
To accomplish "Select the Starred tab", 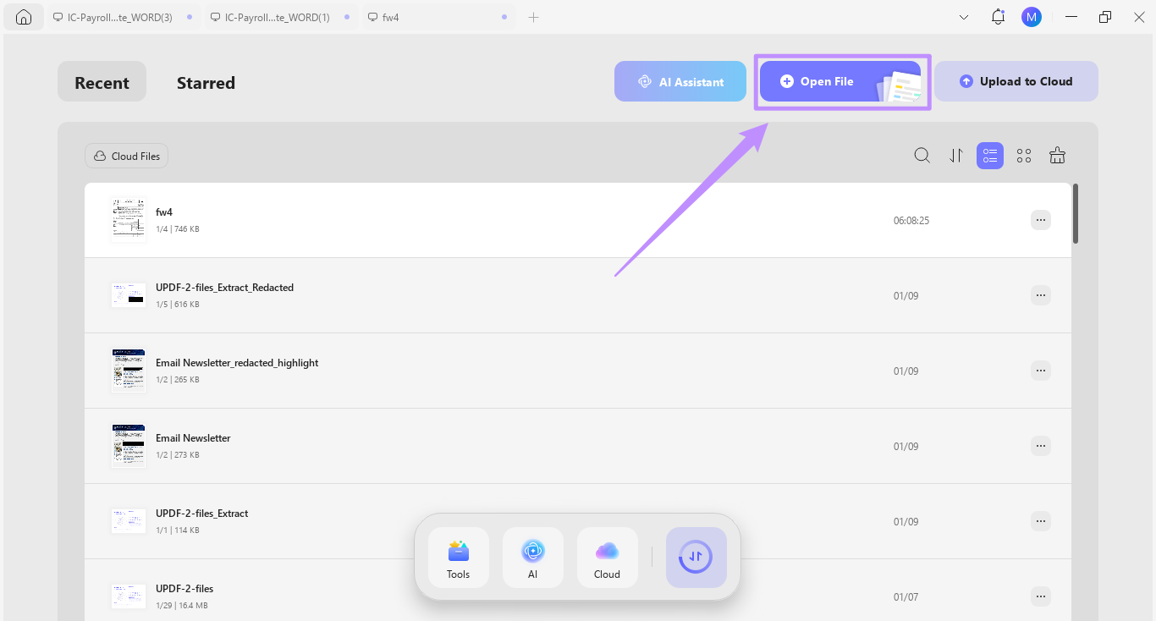I will click(x=206, y=83).
